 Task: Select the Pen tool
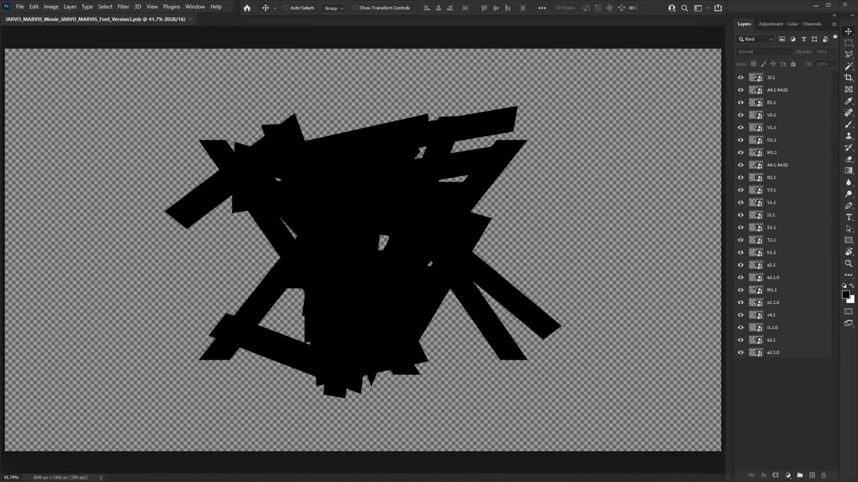click(849, 206)
